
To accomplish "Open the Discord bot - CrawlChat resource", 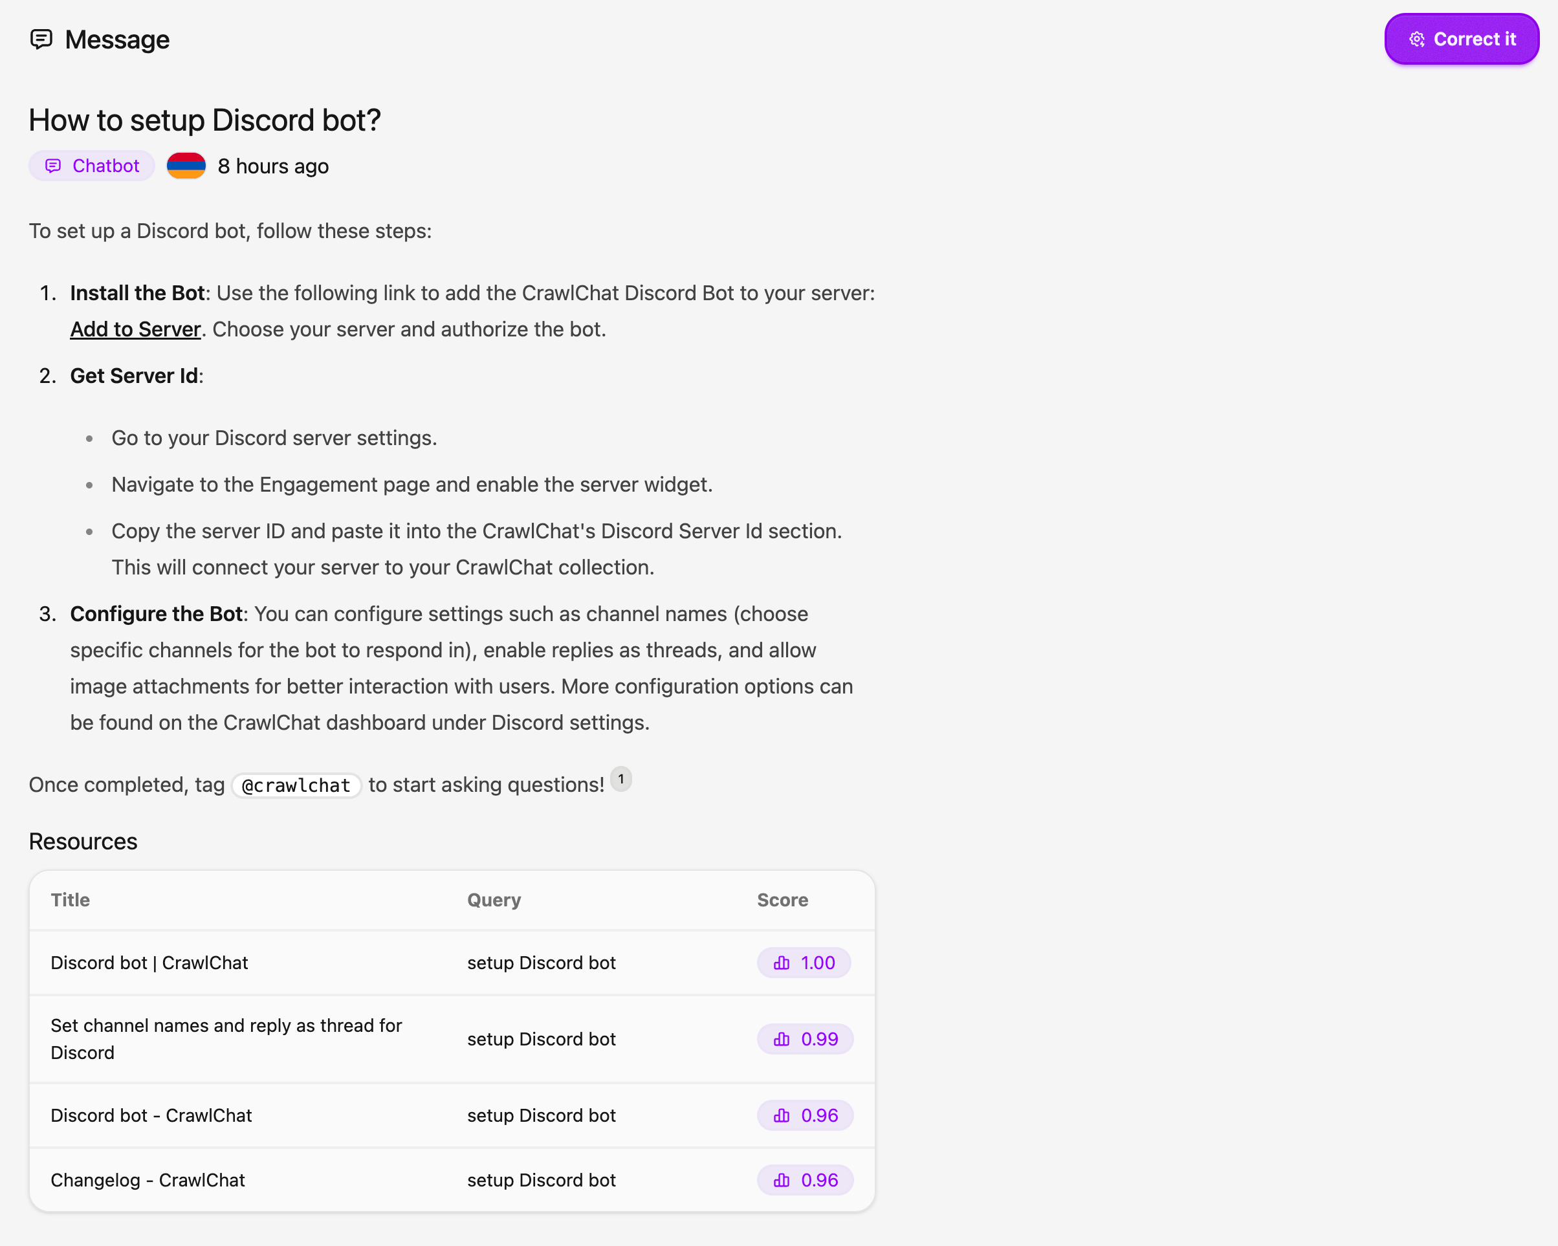I will click(151, 1116).
